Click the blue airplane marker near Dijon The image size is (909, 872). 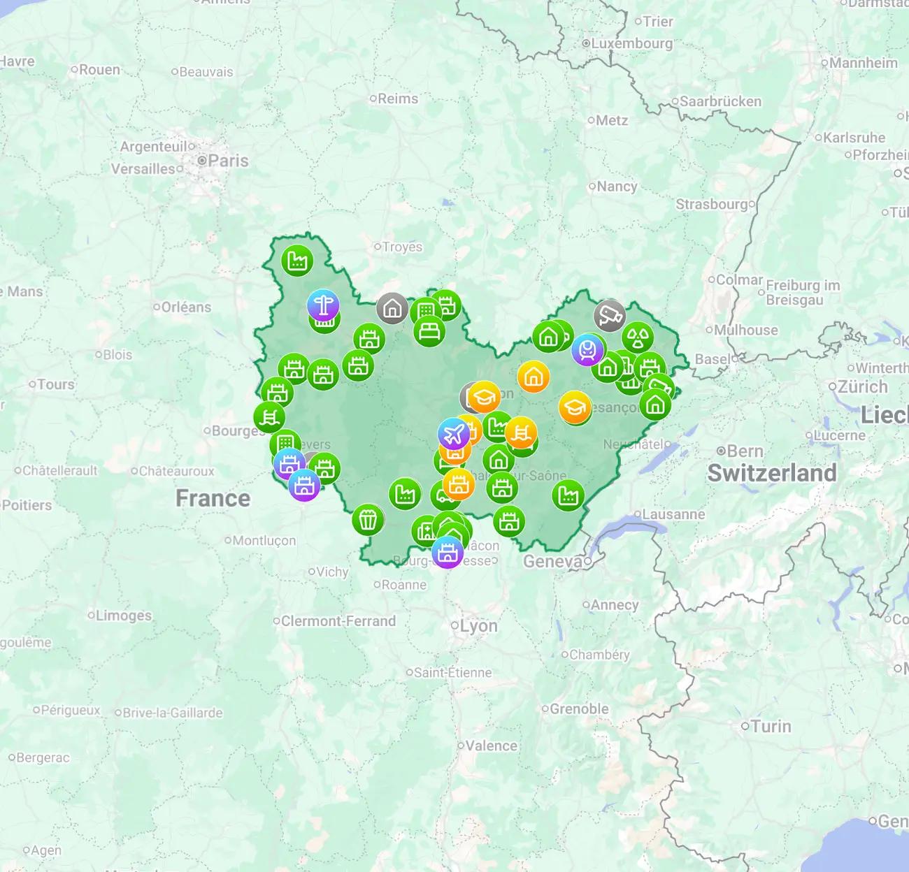point(454,434)
